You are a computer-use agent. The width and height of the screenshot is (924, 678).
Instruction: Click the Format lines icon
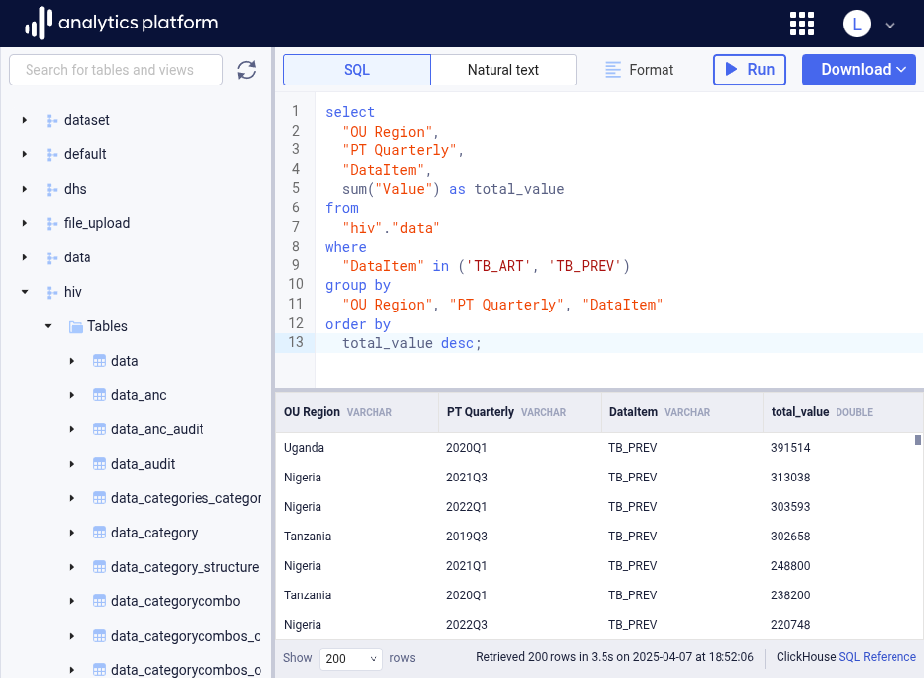click(x=612, y=70)
